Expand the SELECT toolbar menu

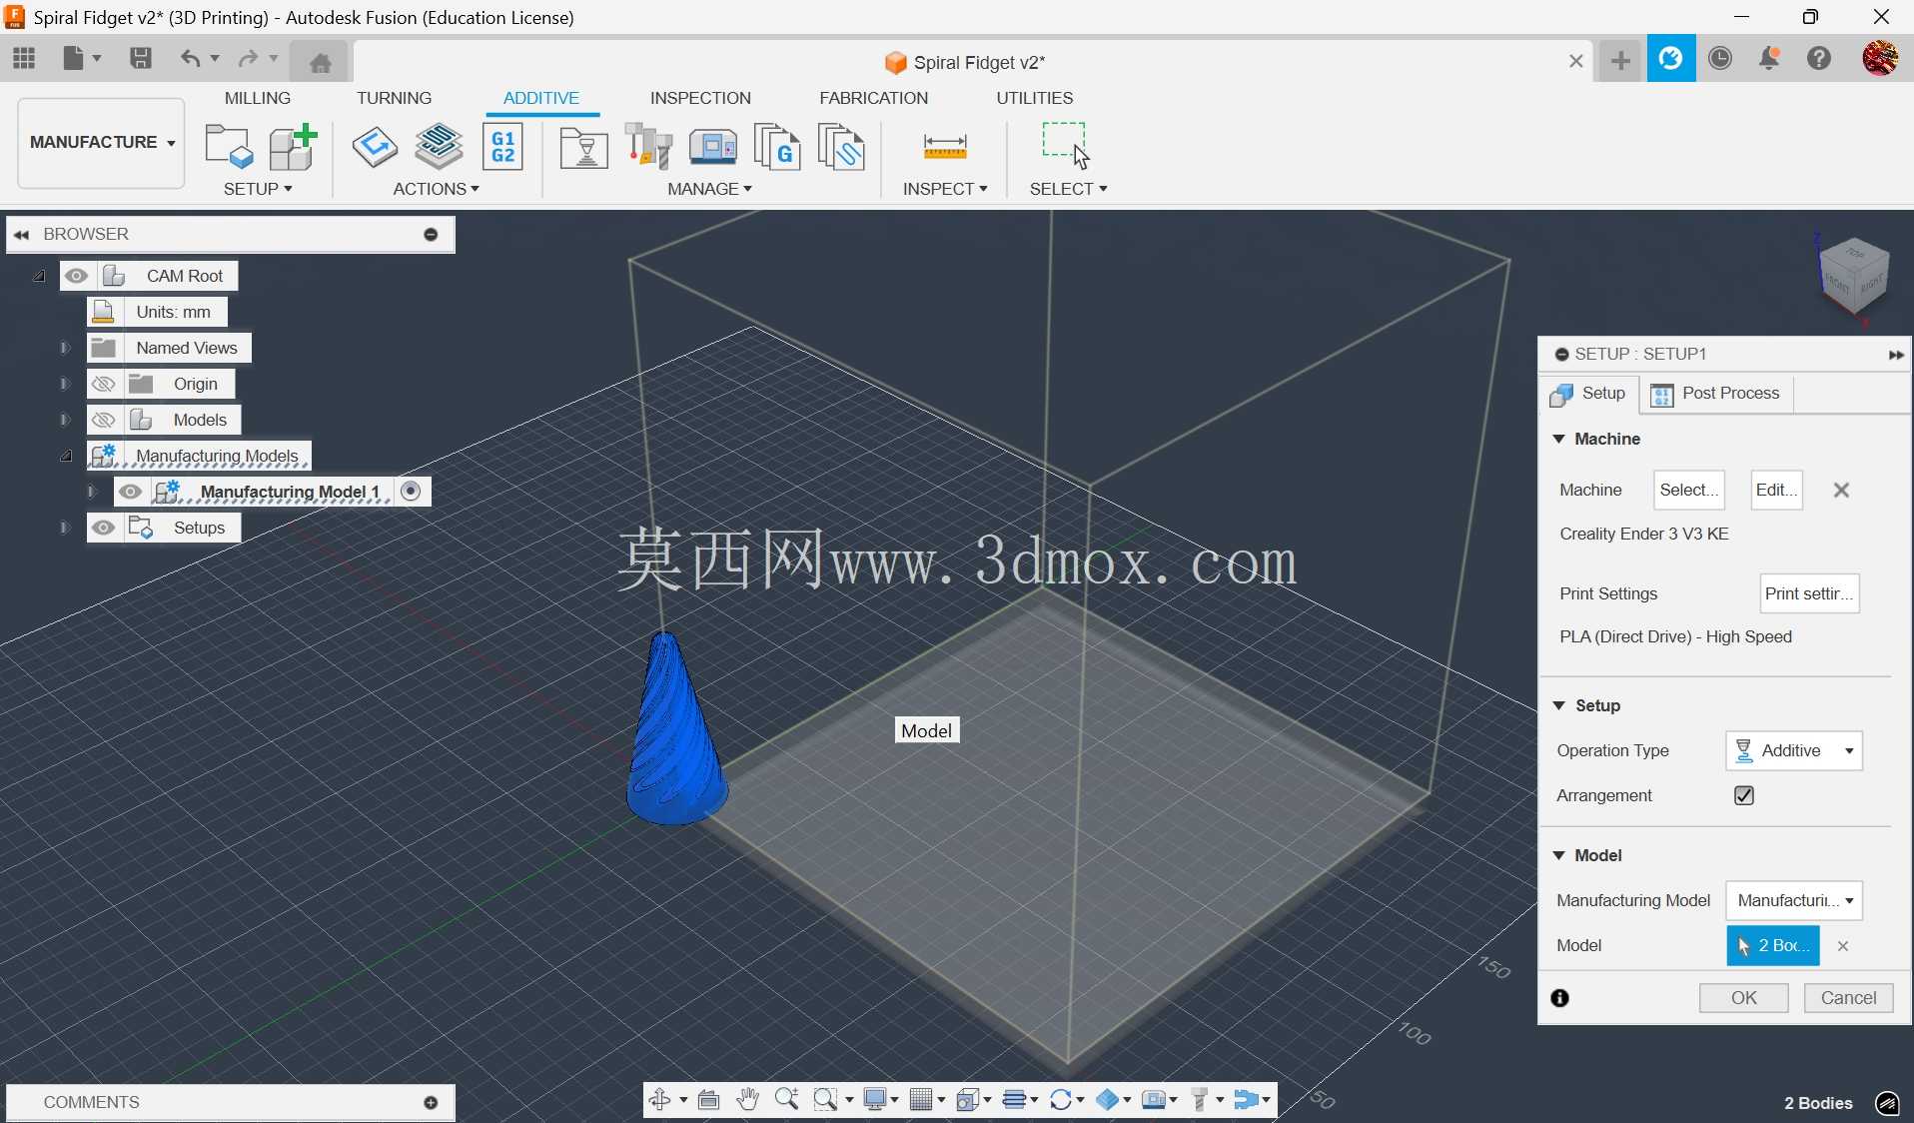tap(1068, 189)
